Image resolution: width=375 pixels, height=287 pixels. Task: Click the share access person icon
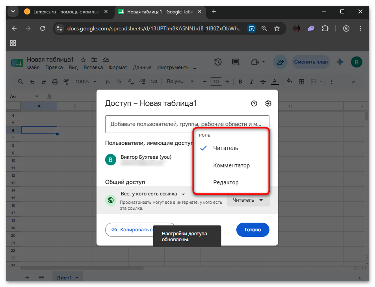pyautogui.click(x=280, y=62)
